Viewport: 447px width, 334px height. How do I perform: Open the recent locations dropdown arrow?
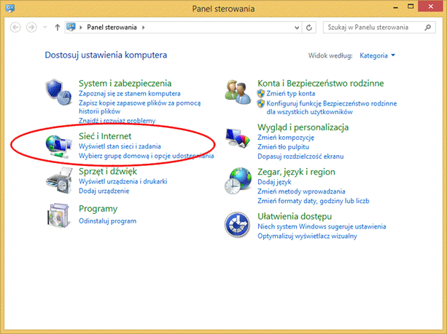[44, 28]
